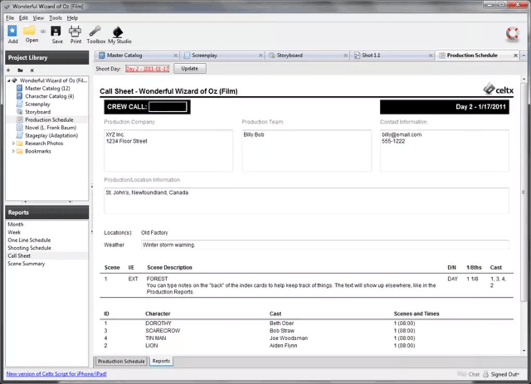The image size is (531, 384).
Task: Open the new Celtx Script for iPhone/iPad link
Action: click(x=56, y=374)
